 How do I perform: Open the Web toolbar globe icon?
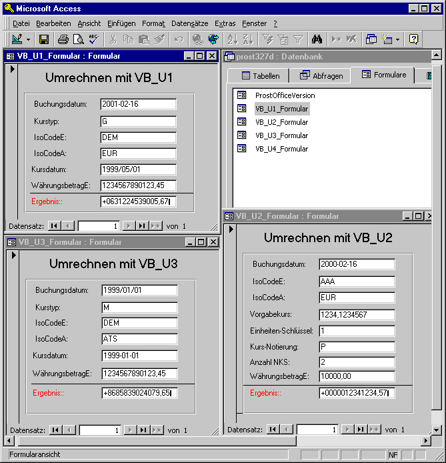[x=213, y=39]
